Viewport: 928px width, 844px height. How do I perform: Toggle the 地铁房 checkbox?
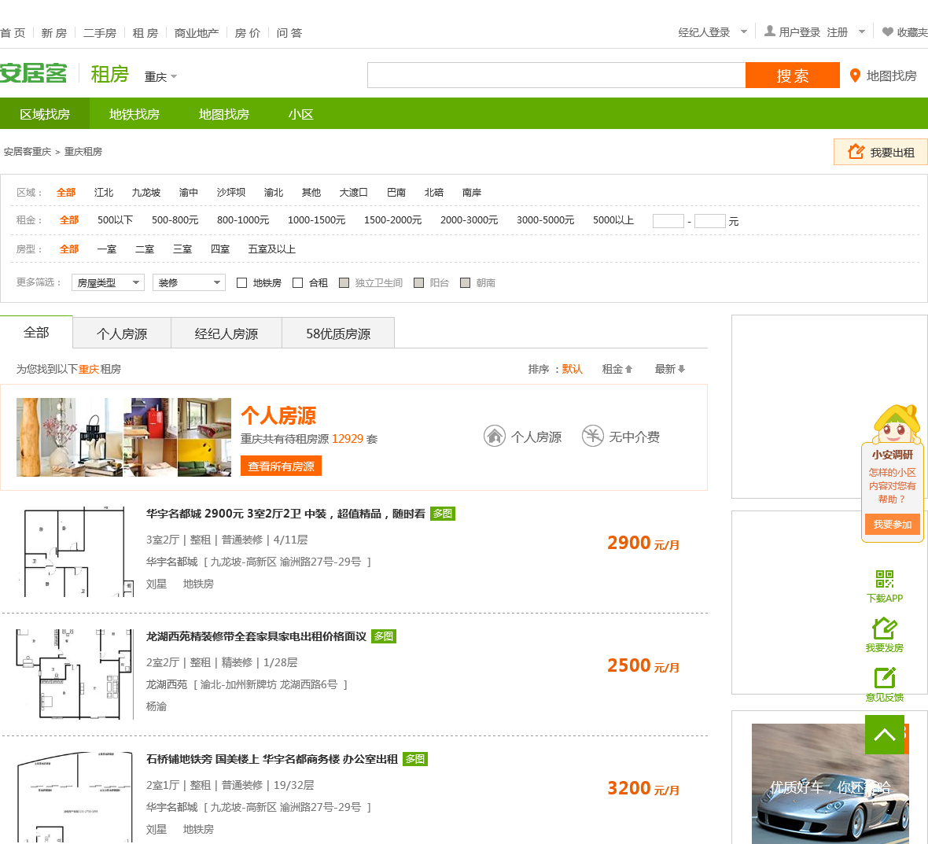pos(241,283)
